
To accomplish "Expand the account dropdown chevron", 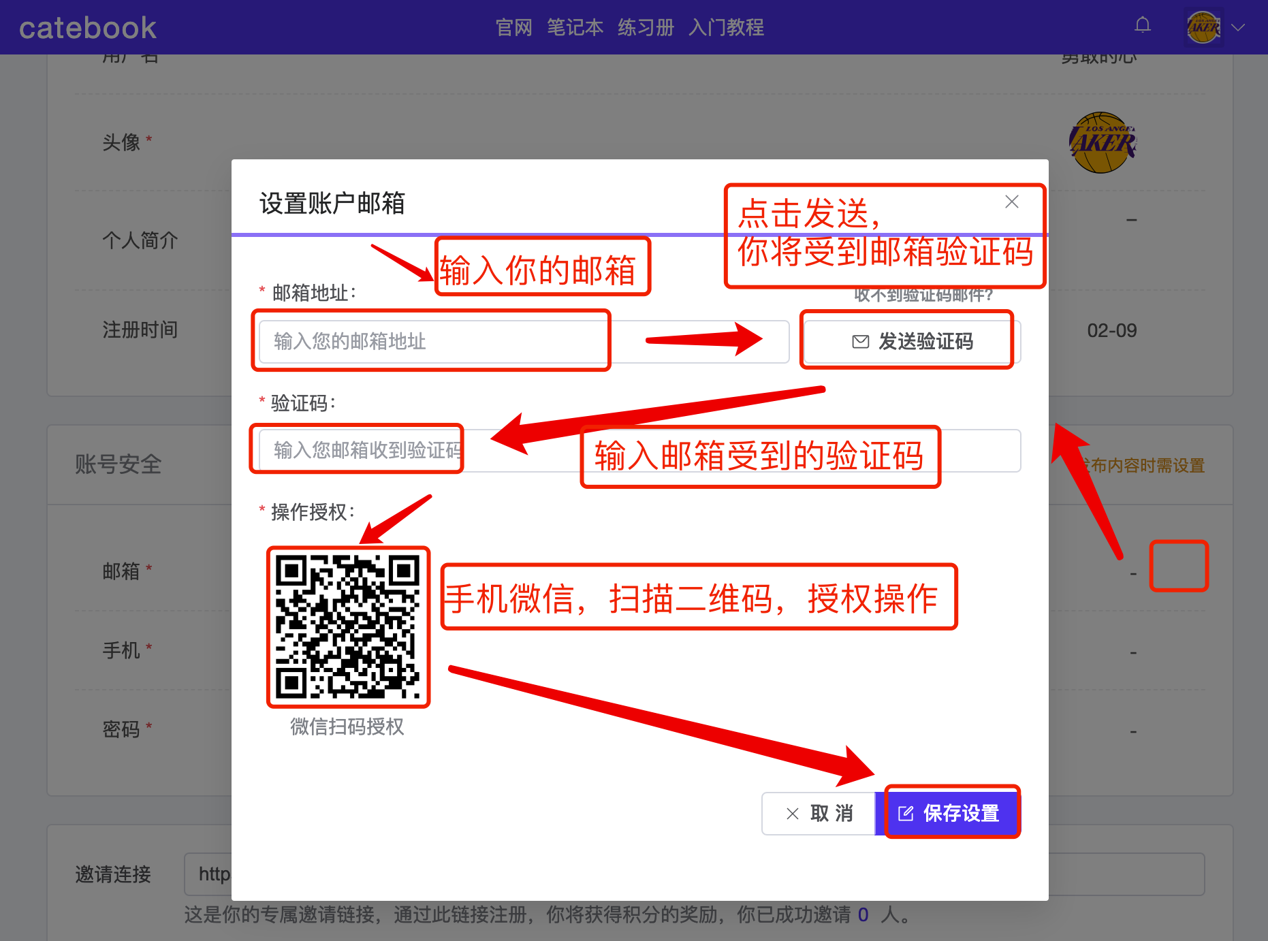I will (1238, 27).
